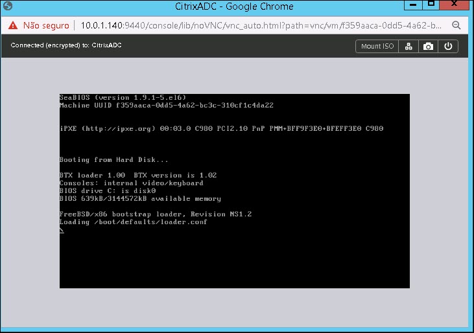Click the 'CitrixADC - Google Chrome' title bar
The height and width of the screenshot is (333, 474).
(236, 6)
